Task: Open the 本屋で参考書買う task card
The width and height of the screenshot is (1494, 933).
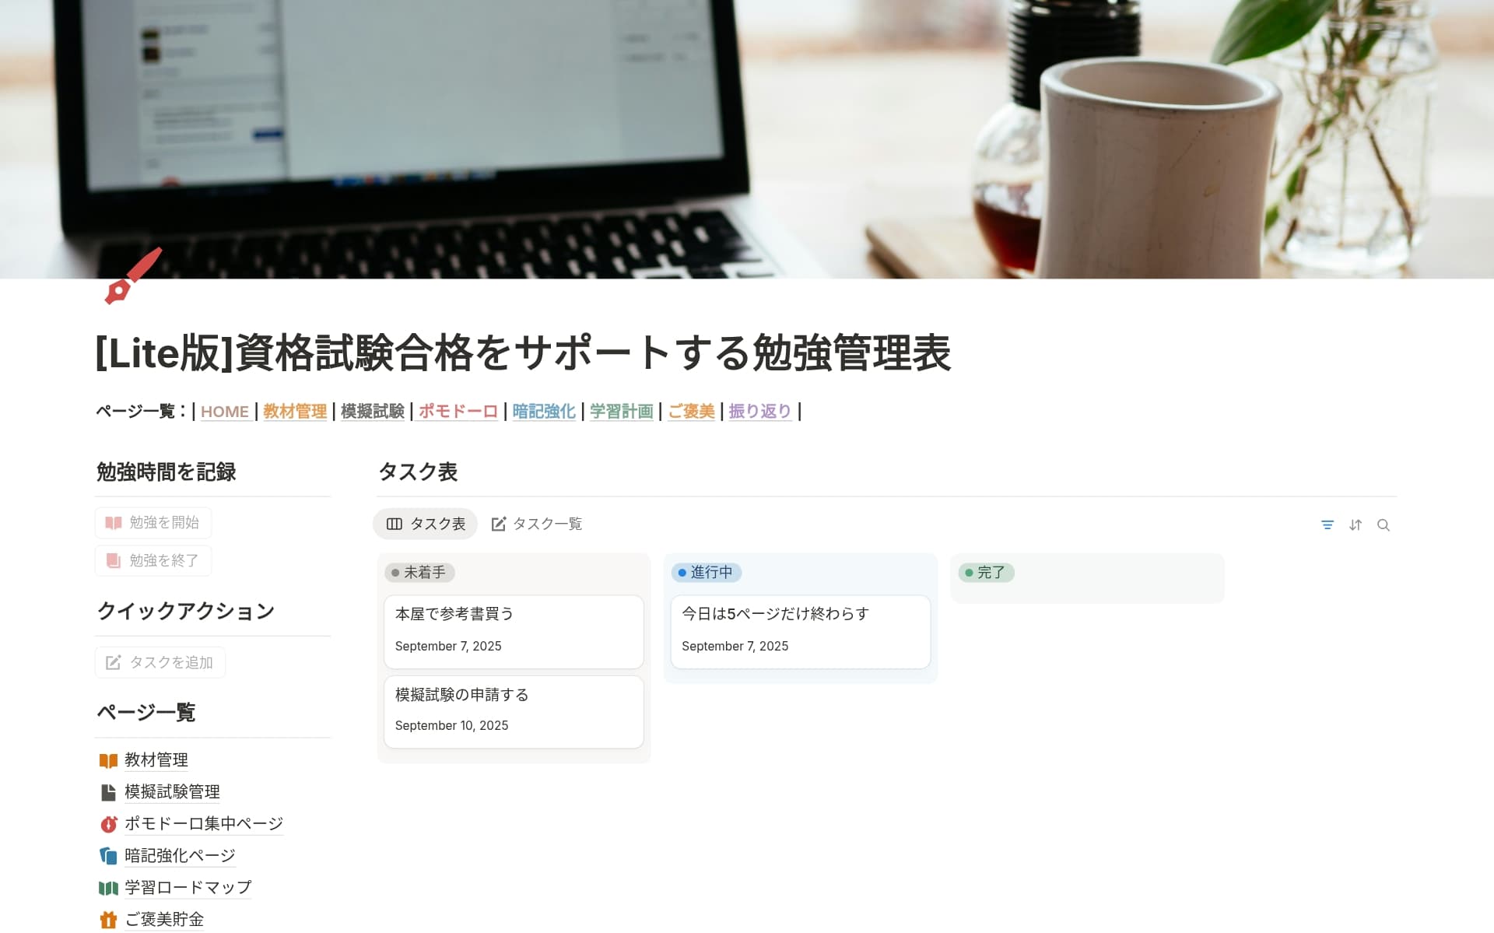Action: [x=514, y=631]
